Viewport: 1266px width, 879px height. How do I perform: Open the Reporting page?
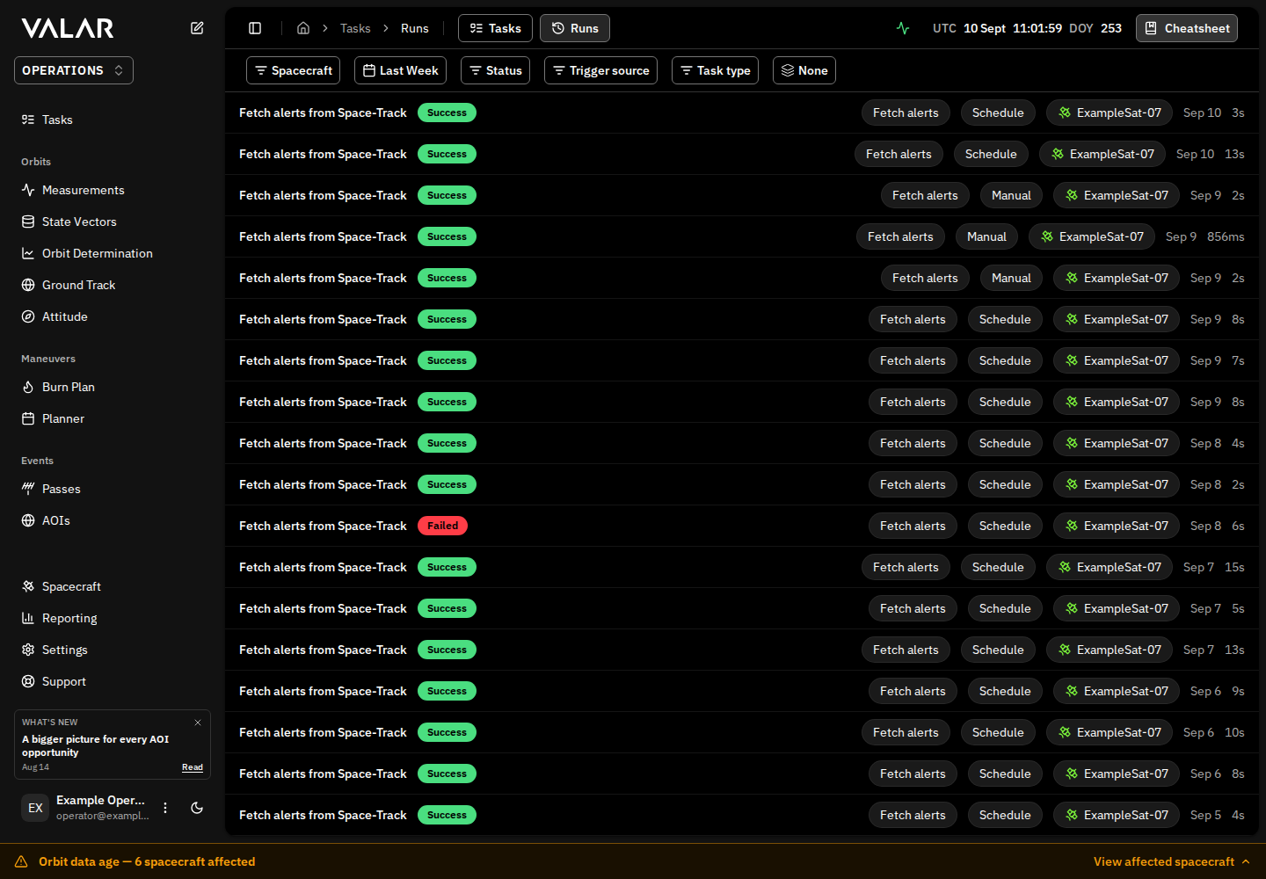click(113, 618)
